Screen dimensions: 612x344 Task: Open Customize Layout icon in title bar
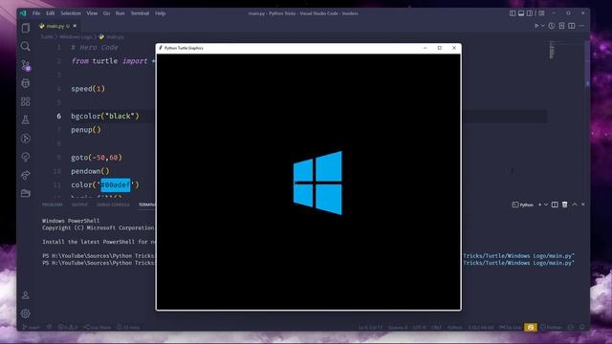[541, 13]
